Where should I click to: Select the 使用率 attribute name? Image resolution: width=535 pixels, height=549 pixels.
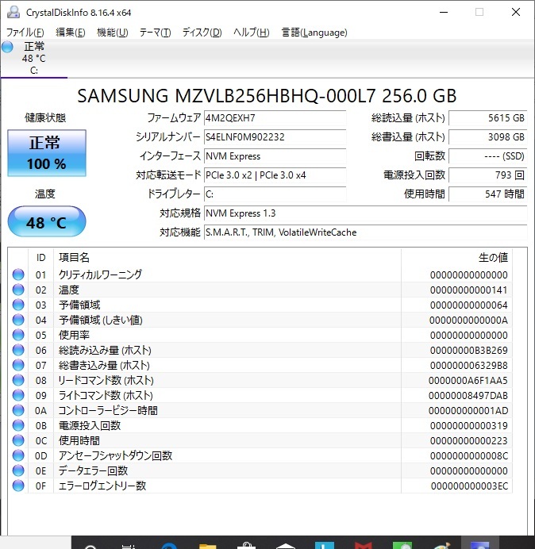(74, 335)
